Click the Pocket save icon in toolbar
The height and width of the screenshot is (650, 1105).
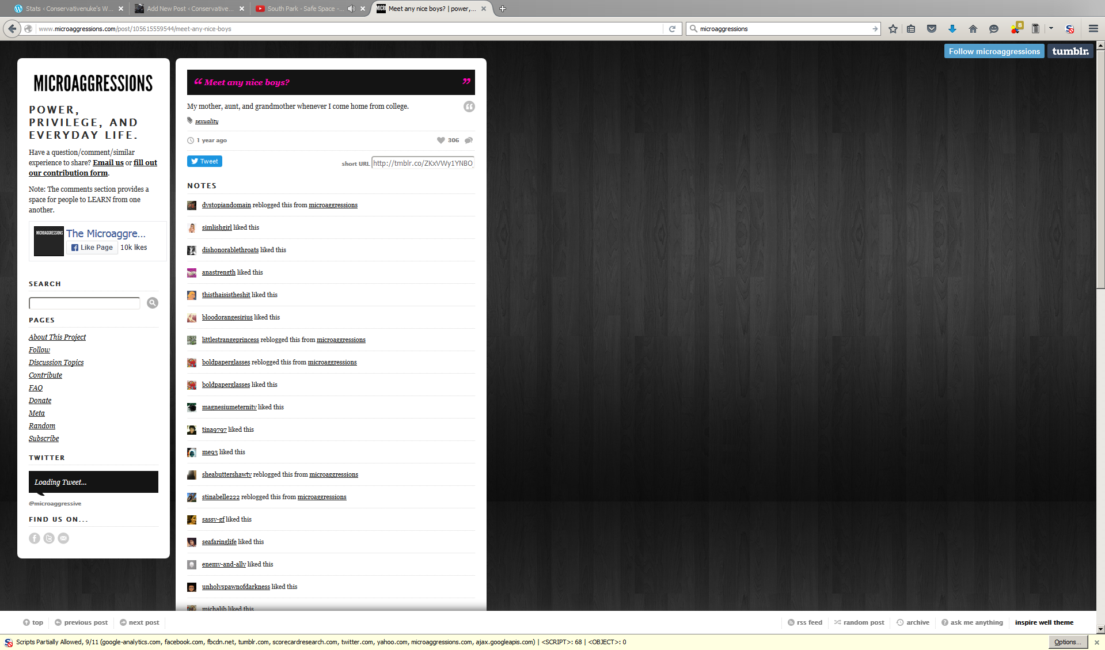(931, 29)
